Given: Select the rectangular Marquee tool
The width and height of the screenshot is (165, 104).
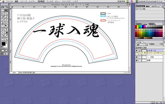Looking at the screenshot, I should pos(3,10).
